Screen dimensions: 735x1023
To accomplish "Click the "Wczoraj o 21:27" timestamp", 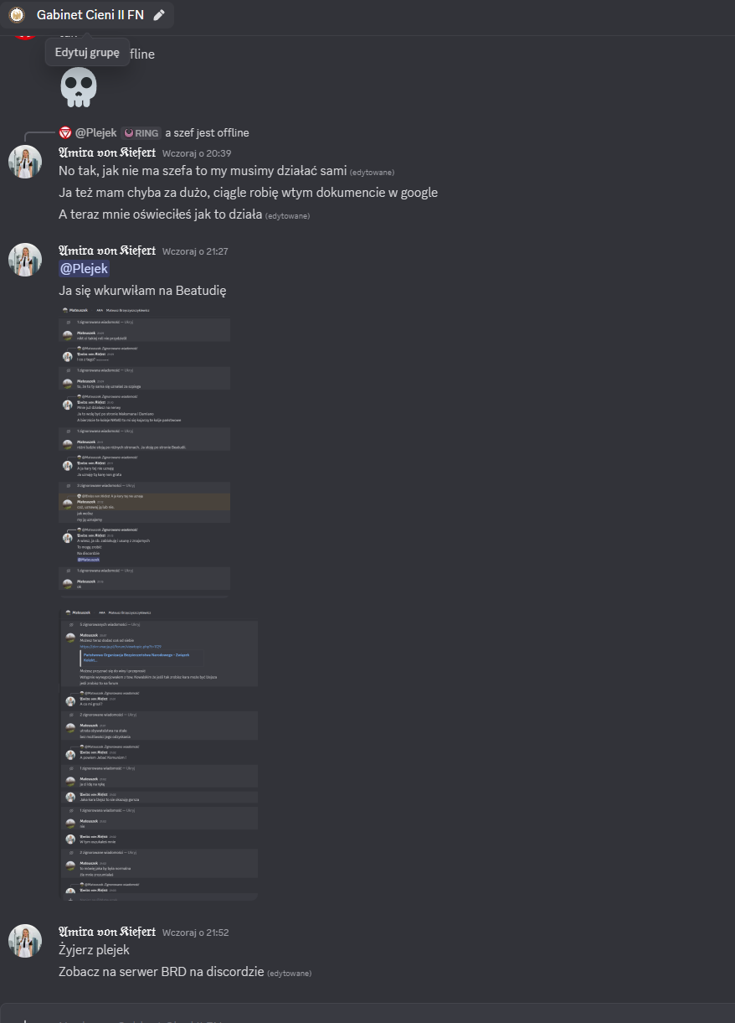I will tap(195, 251).
